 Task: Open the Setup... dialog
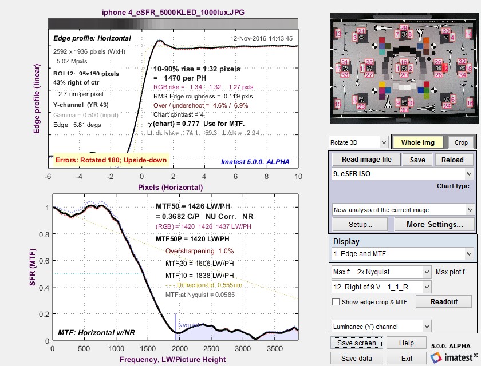360,225
